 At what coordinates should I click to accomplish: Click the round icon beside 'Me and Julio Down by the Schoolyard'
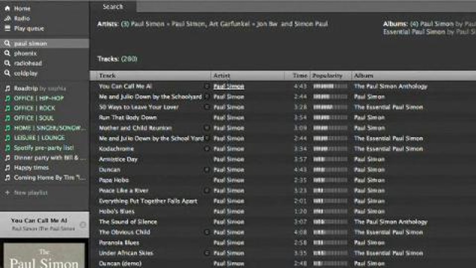[x=207, y=97]
